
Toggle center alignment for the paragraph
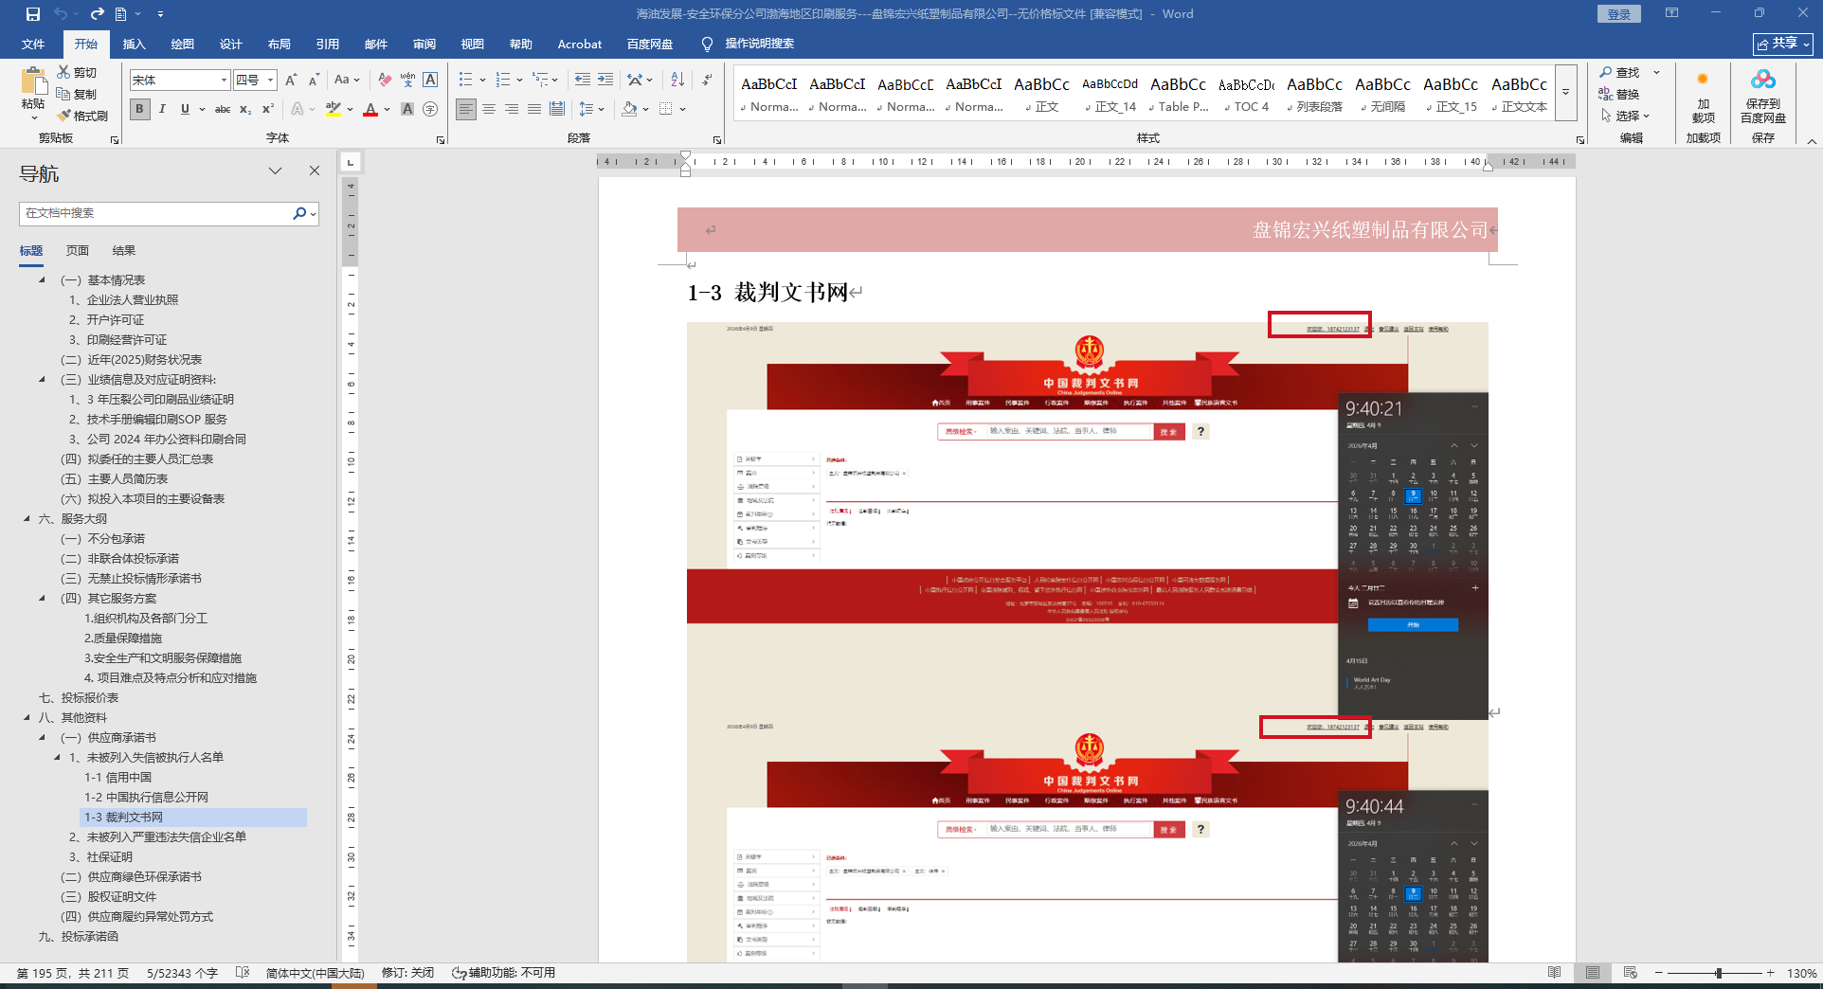pos(489,109)
